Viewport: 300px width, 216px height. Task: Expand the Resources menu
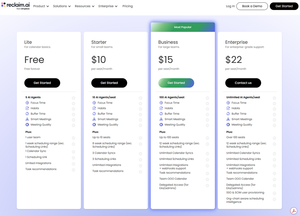tap(85, 6)
